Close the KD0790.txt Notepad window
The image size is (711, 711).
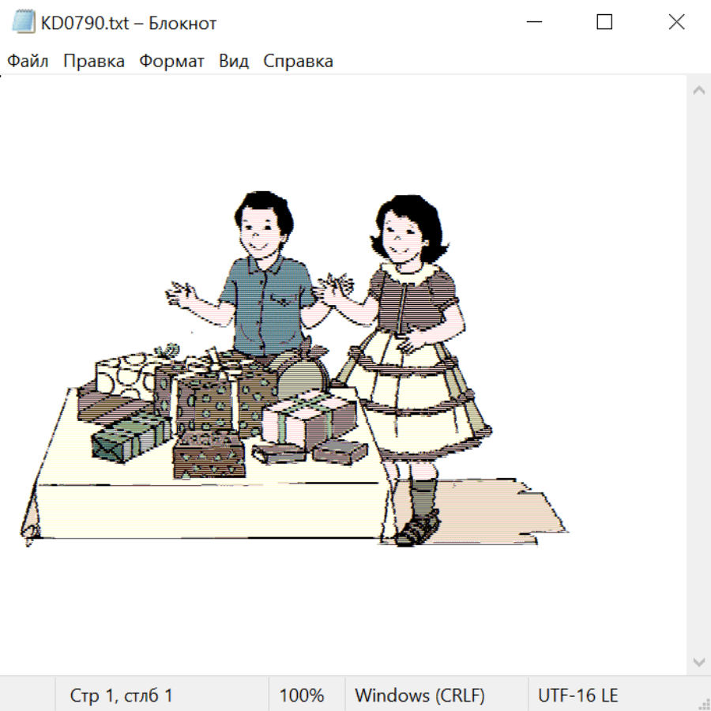click(676, 23)
